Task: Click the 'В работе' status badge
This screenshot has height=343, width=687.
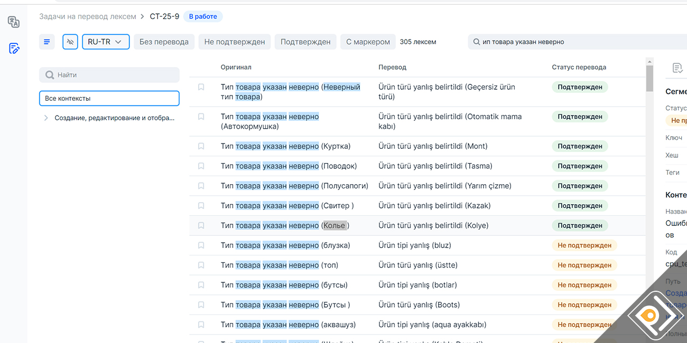Action: [x=203, y=16]
